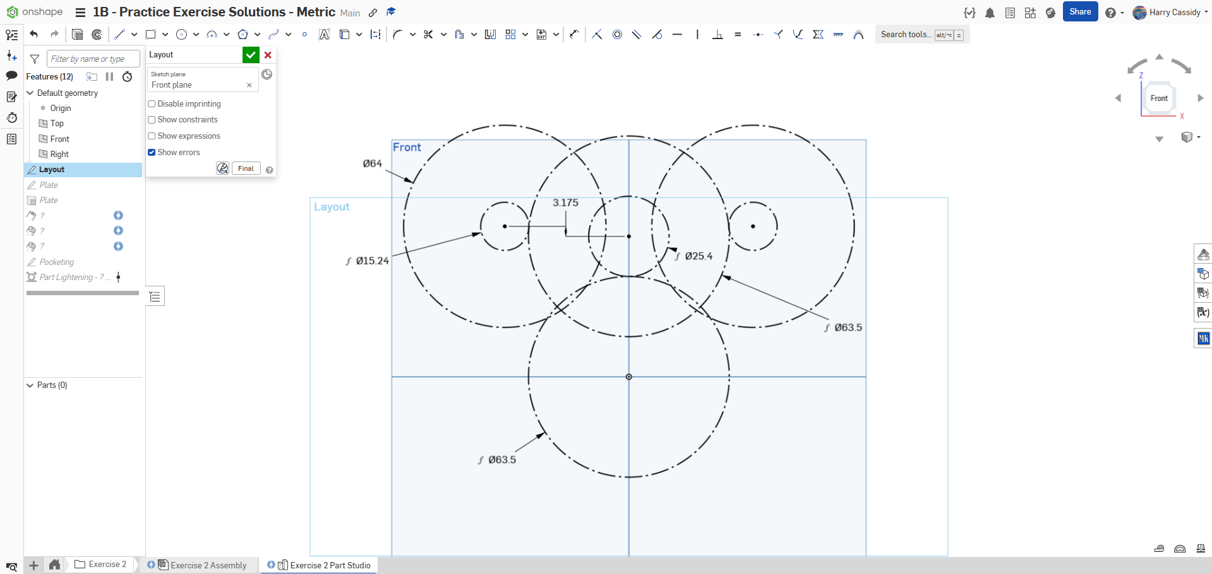This screenshot has width=1212, height=574.
Task: Open the circle tool dropdown arrow
Action: coord(196,35)
